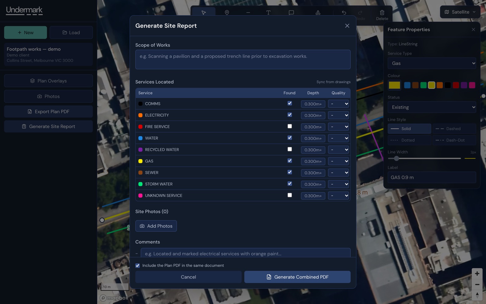Toggle Found checkbox for GAS
The image size is (486, 304).
tap(290, 161)
